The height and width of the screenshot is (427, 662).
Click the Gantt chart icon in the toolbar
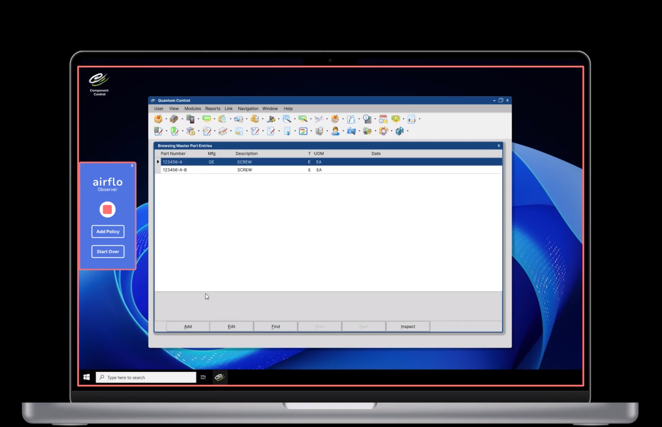[x=303, y=131]
